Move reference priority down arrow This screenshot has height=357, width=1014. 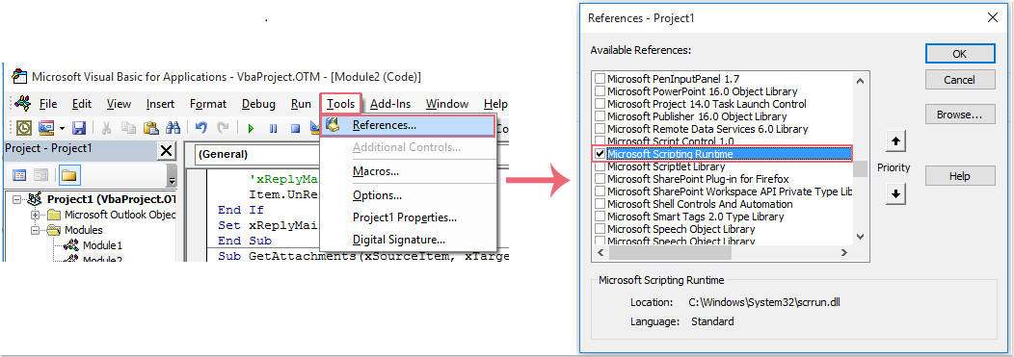coord(895,193)
